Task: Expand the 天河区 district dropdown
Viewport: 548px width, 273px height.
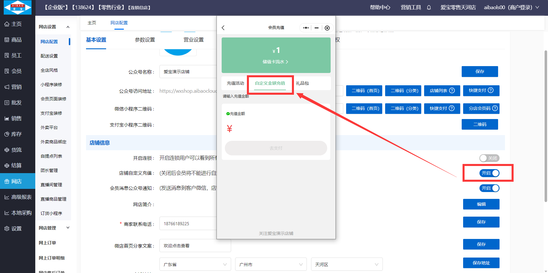Action: (346, 264)
